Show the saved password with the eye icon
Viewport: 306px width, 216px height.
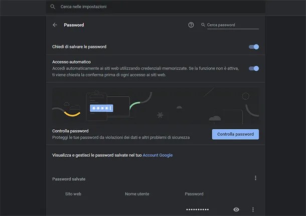pos(236,209)
